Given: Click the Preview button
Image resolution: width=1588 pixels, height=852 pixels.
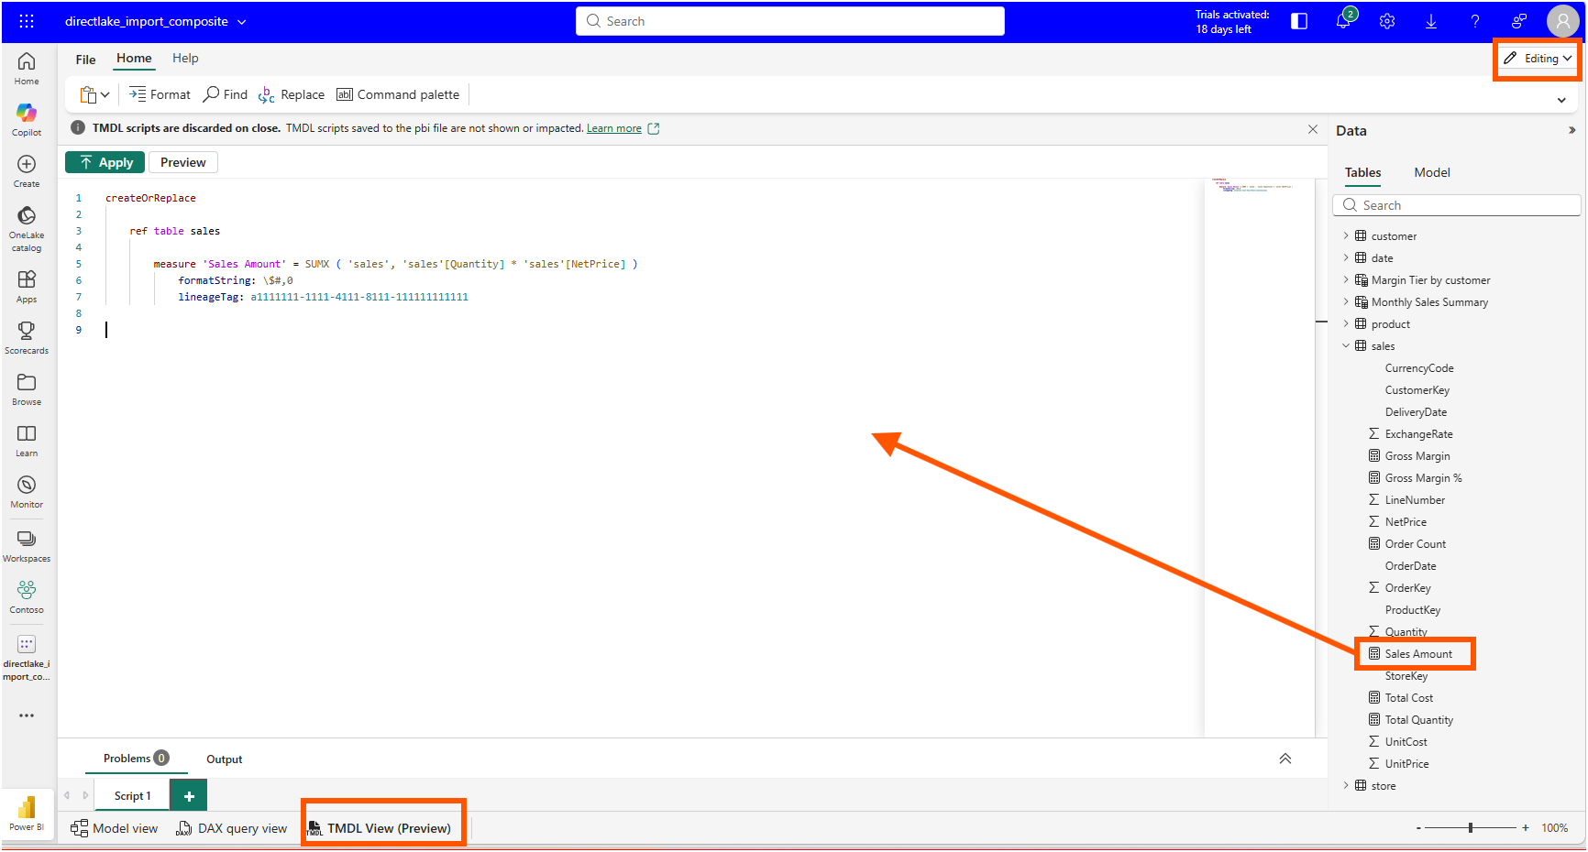Looking at the screenshot, I should (183, 162).
